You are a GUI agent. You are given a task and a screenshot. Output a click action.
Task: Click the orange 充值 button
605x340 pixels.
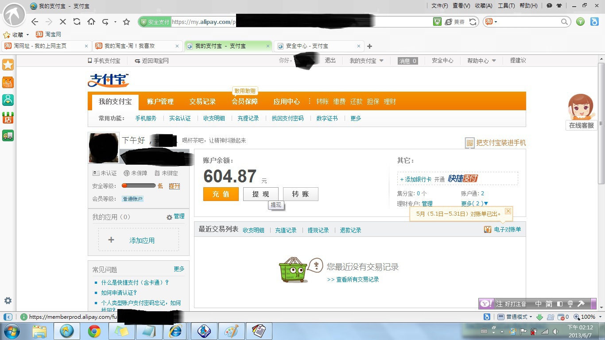click(x=221, y=194)
